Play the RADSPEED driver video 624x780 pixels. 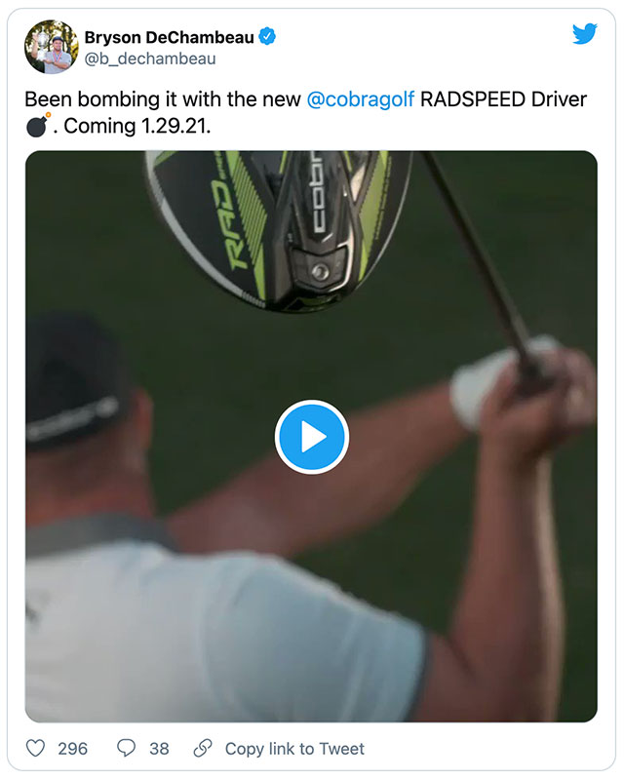point(312,437)
